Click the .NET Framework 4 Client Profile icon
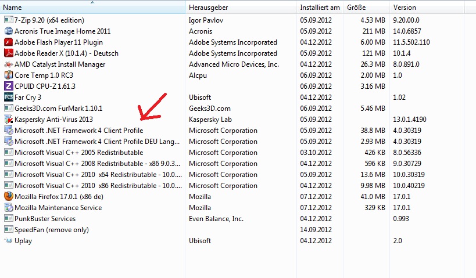 click(x=9, y=131)
